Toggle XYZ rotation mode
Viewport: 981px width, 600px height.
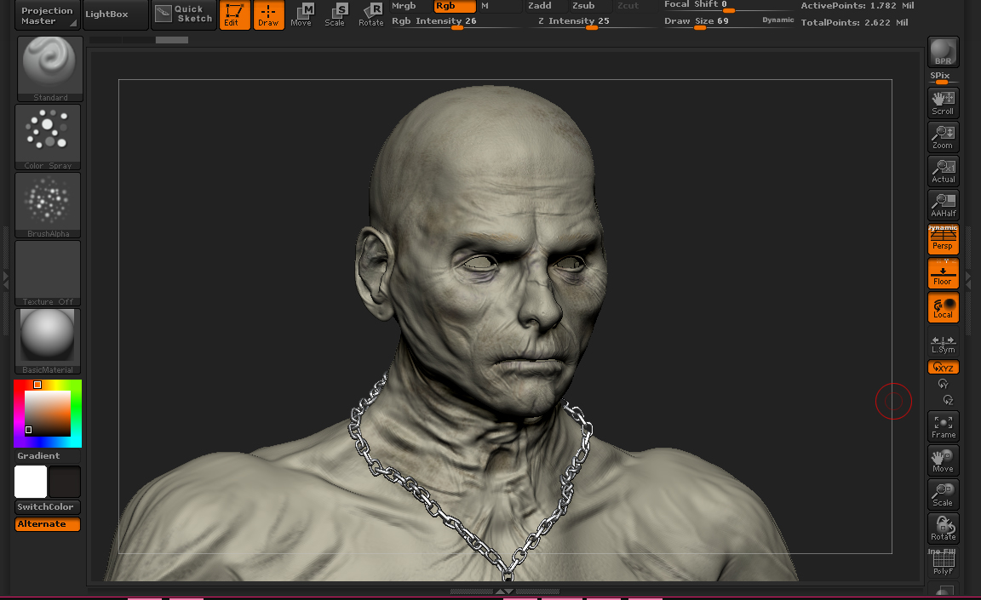[x=943, y=367]
